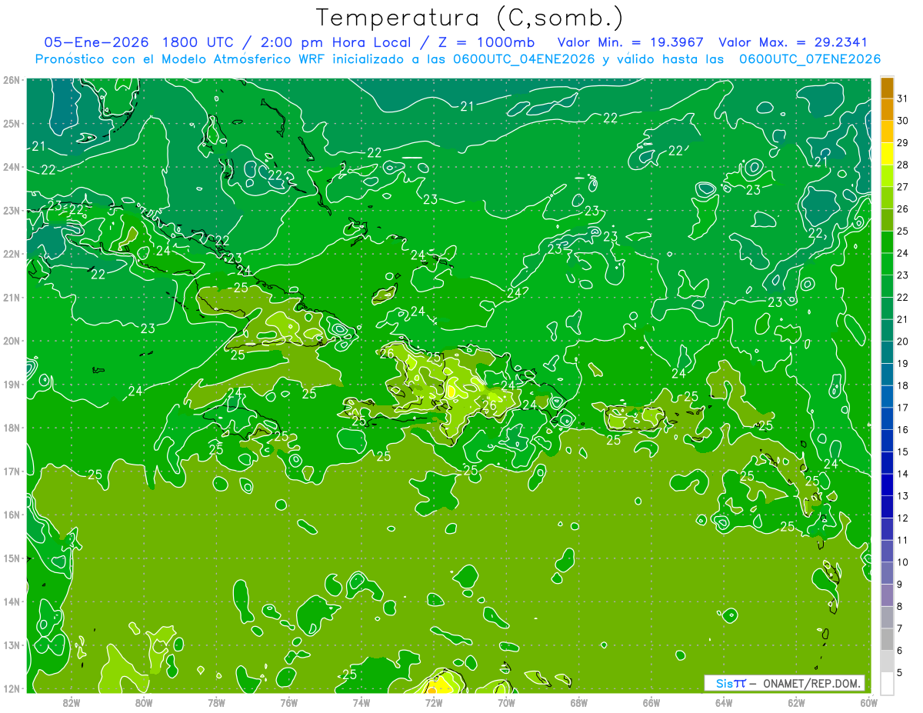Pick the blue swatch between 15 and 16

[x=887, y=440]
